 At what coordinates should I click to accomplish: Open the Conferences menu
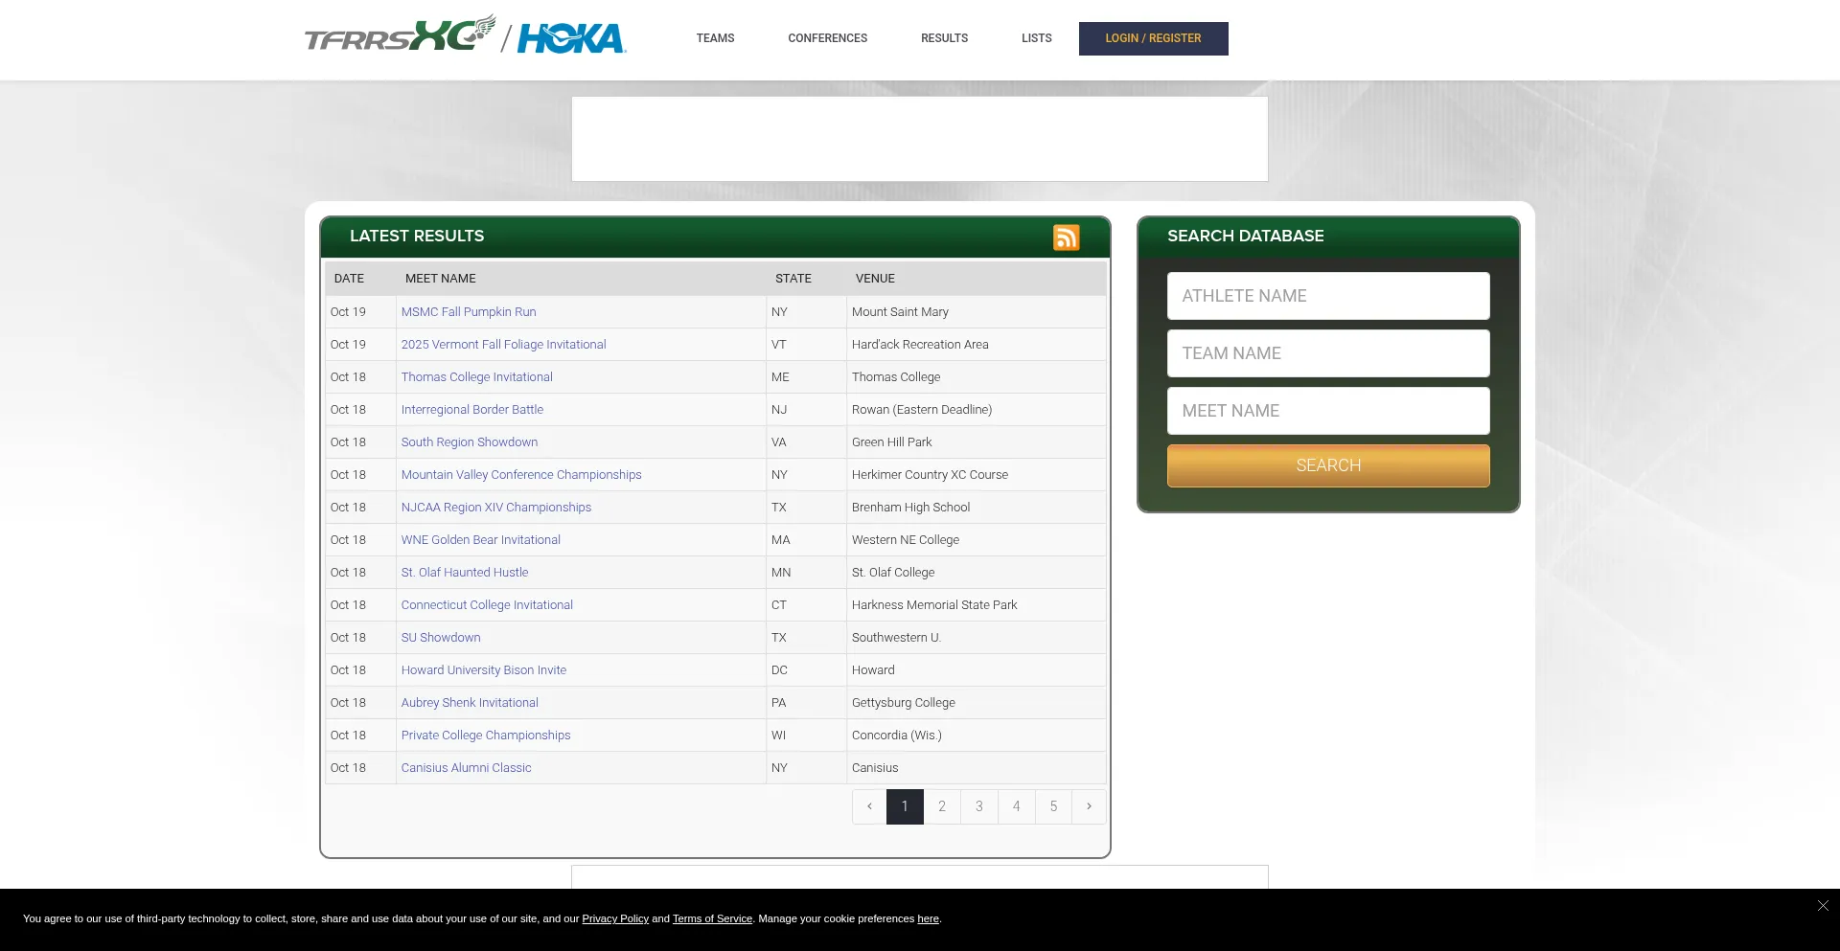(x=827, y=38)
